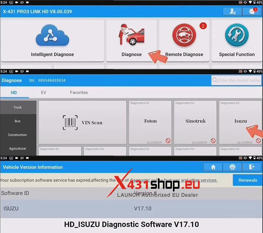The height and width of the screenshot is (233, 263).
Task: Click the search magnifier icon
Action: (x=214, y=80)
